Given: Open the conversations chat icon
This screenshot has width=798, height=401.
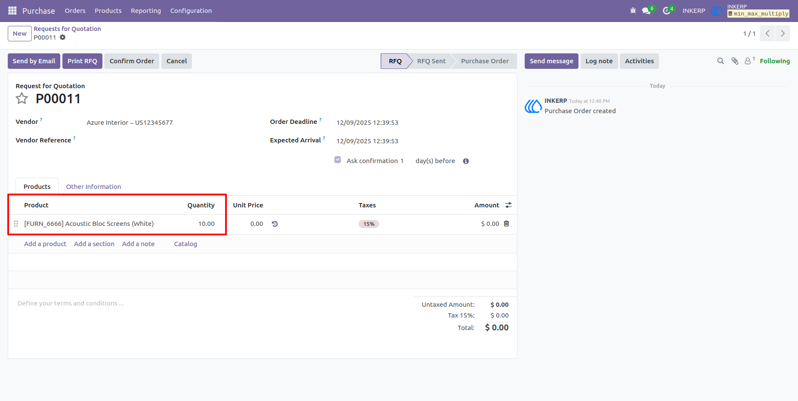Looking at the screenshot, I should tap(646, 11).
